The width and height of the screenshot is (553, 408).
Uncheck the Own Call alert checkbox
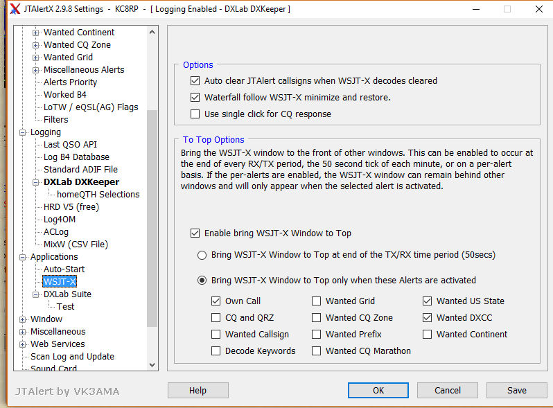(x=216, y=301)
